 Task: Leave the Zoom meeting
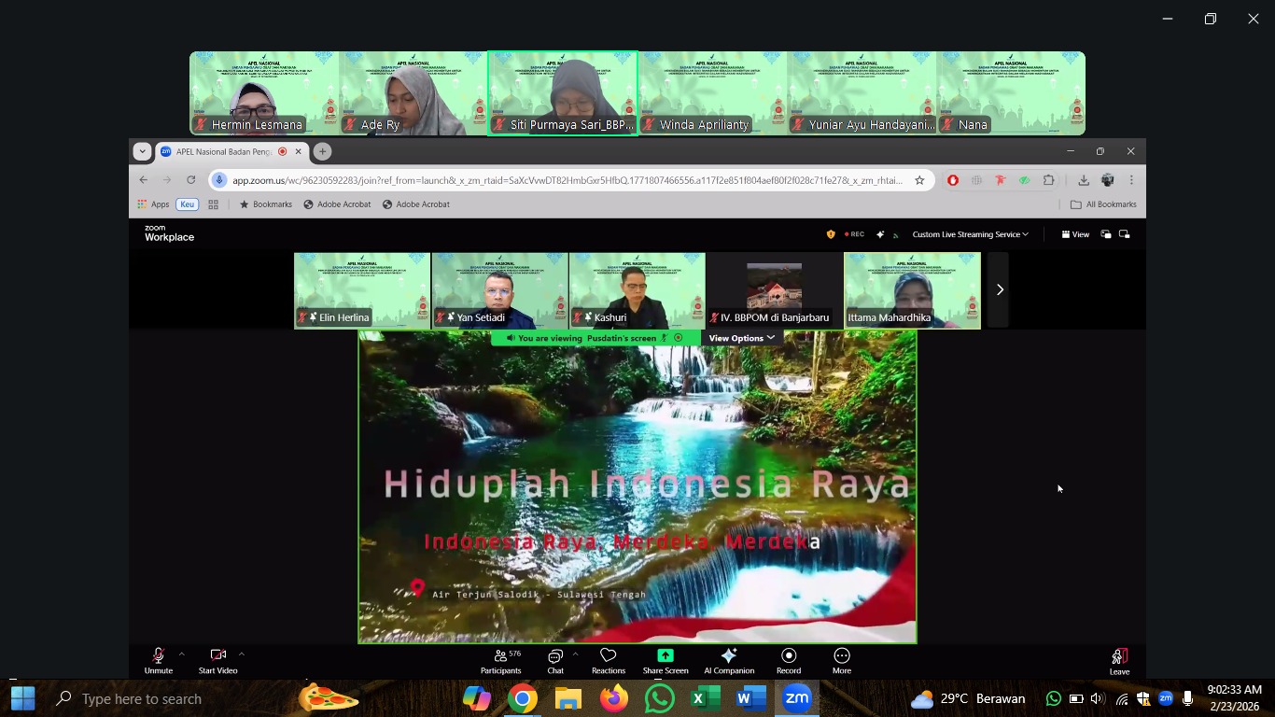tap(1119, 660)
